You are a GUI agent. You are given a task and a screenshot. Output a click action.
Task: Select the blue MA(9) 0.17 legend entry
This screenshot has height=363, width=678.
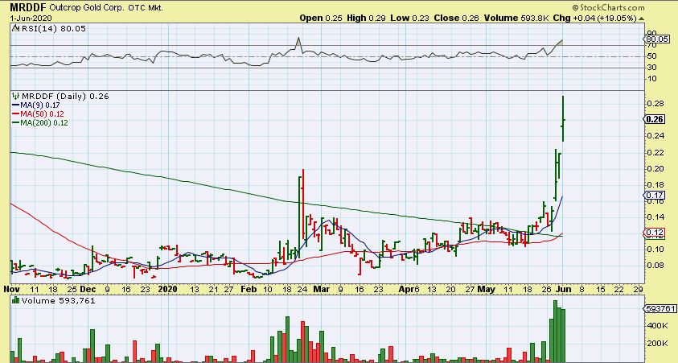35,105
